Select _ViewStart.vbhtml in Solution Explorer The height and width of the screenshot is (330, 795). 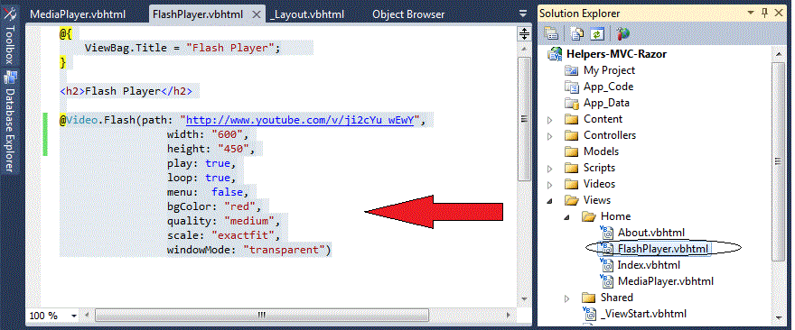coord(643,313)
